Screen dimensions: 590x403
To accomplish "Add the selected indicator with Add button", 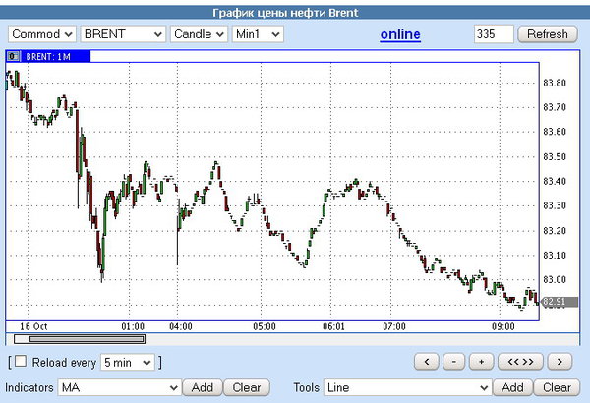I will [x=202, y=387].
